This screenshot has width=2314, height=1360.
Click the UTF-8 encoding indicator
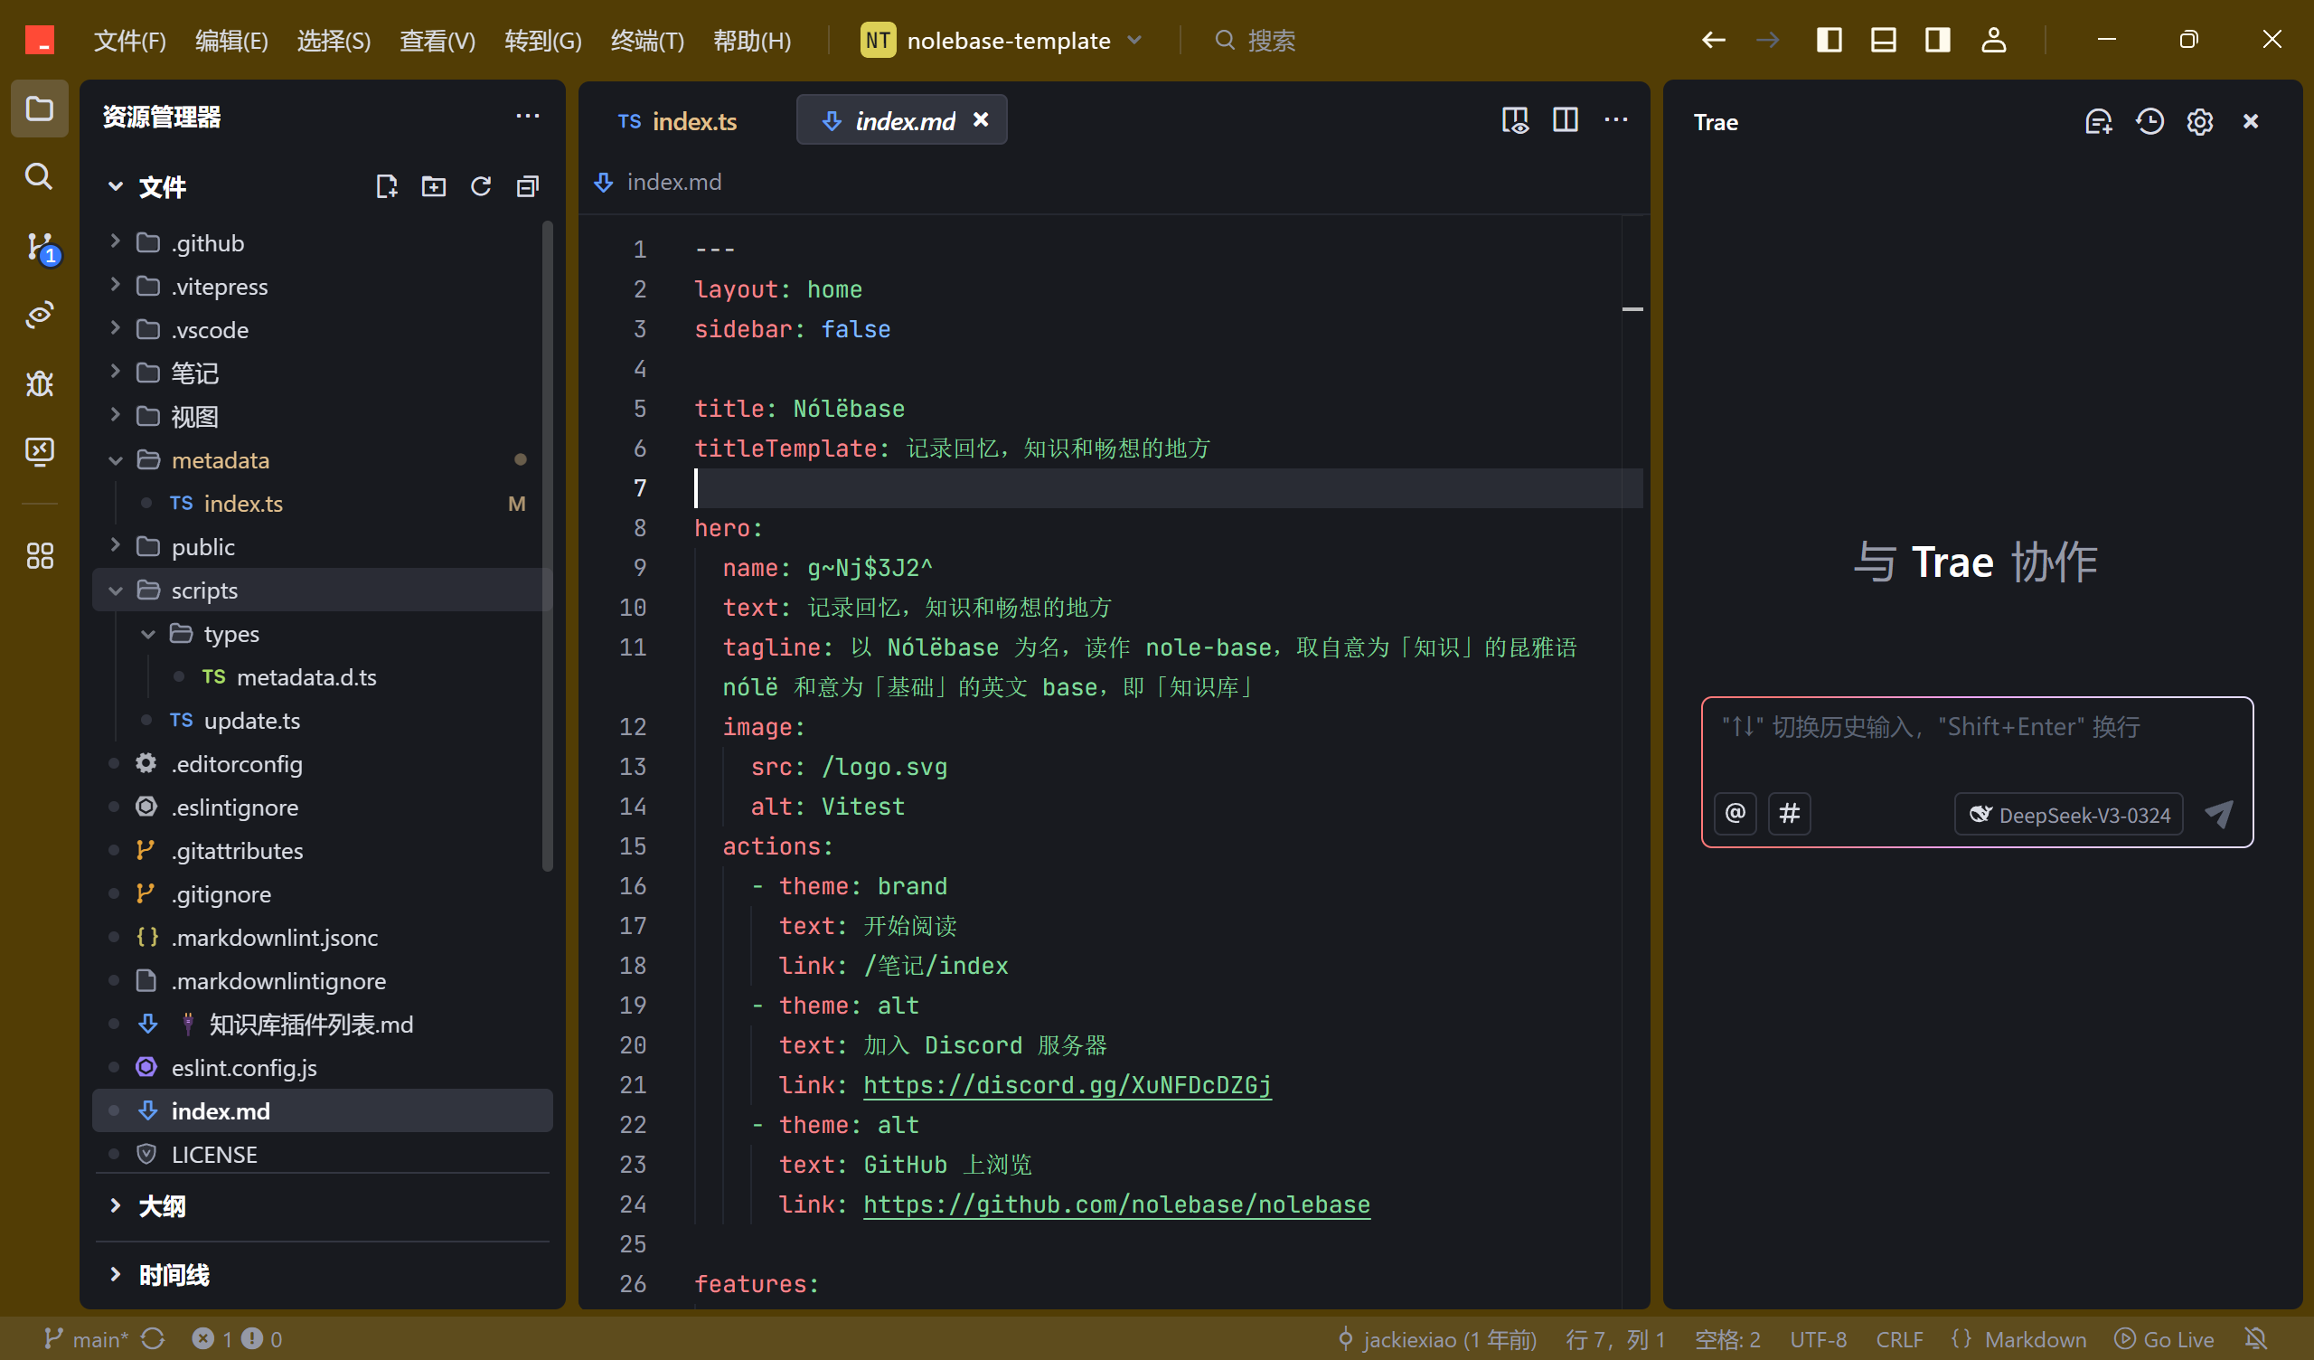tap(1817, 1339)
